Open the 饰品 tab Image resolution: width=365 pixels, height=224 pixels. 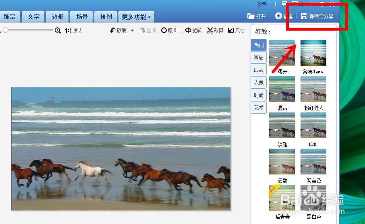(x=10, y=17)
